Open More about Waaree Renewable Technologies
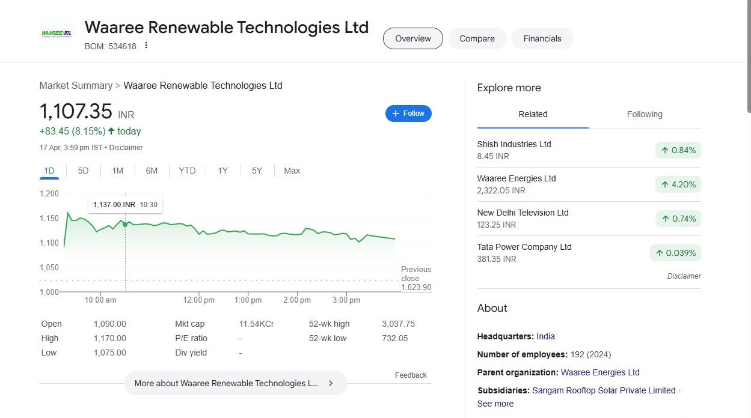Viewport: 751px width, 418px height. pyautogui.click(x=235, y=383)
